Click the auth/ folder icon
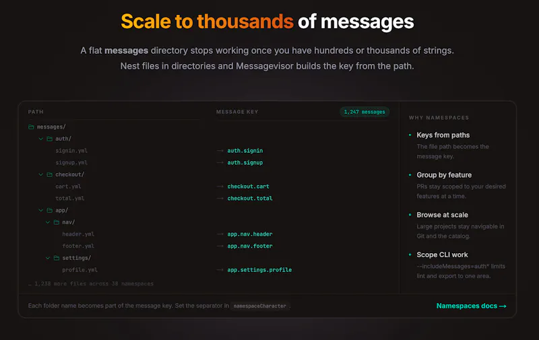The image size is (539, 340). (x=49, y=139)
